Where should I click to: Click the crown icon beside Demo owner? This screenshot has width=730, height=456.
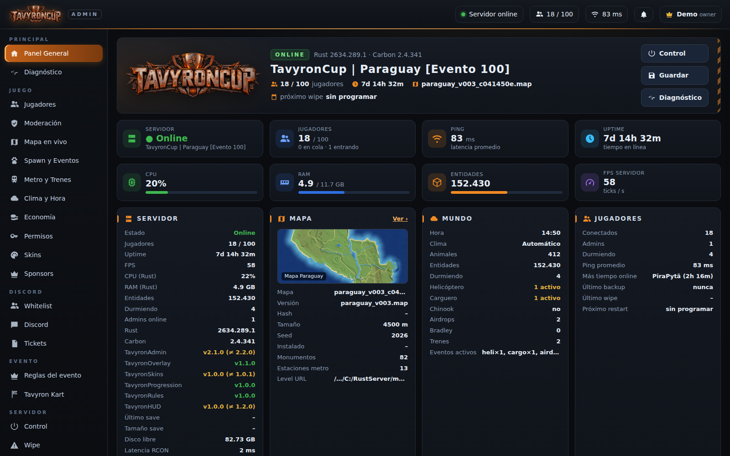[x=669, y=15]
